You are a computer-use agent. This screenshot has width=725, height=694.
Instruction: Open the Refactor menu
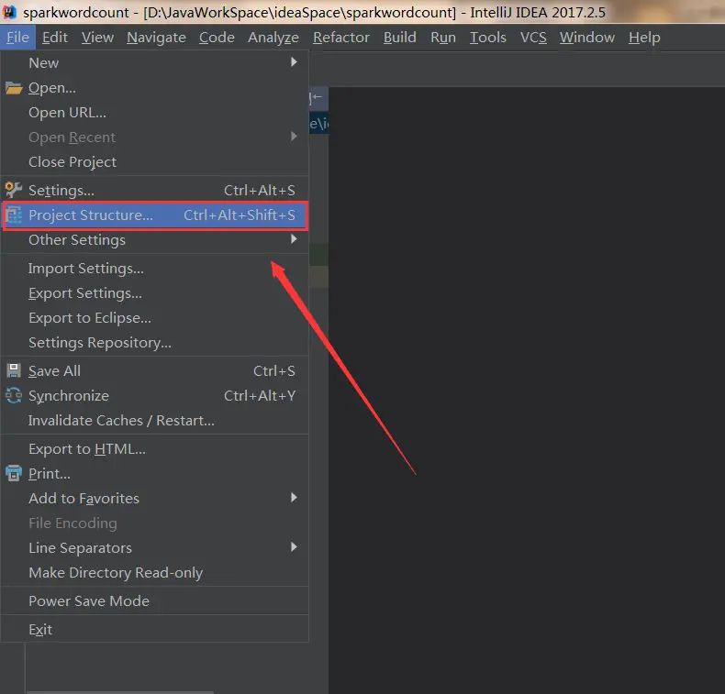tap(341, 37)
